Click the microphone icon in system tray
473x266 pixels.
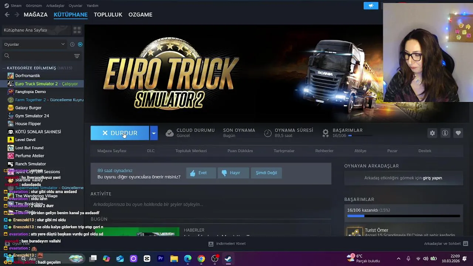coord(408,259)
